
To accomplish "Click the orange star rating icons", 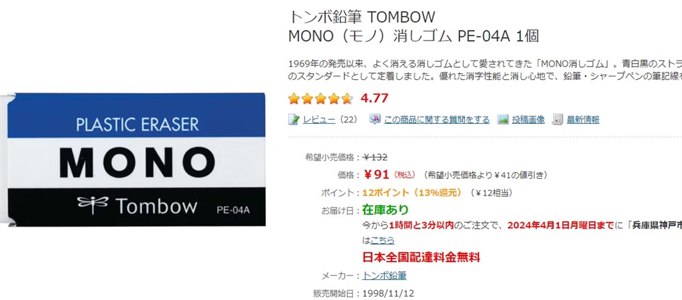I will [320, 99].
